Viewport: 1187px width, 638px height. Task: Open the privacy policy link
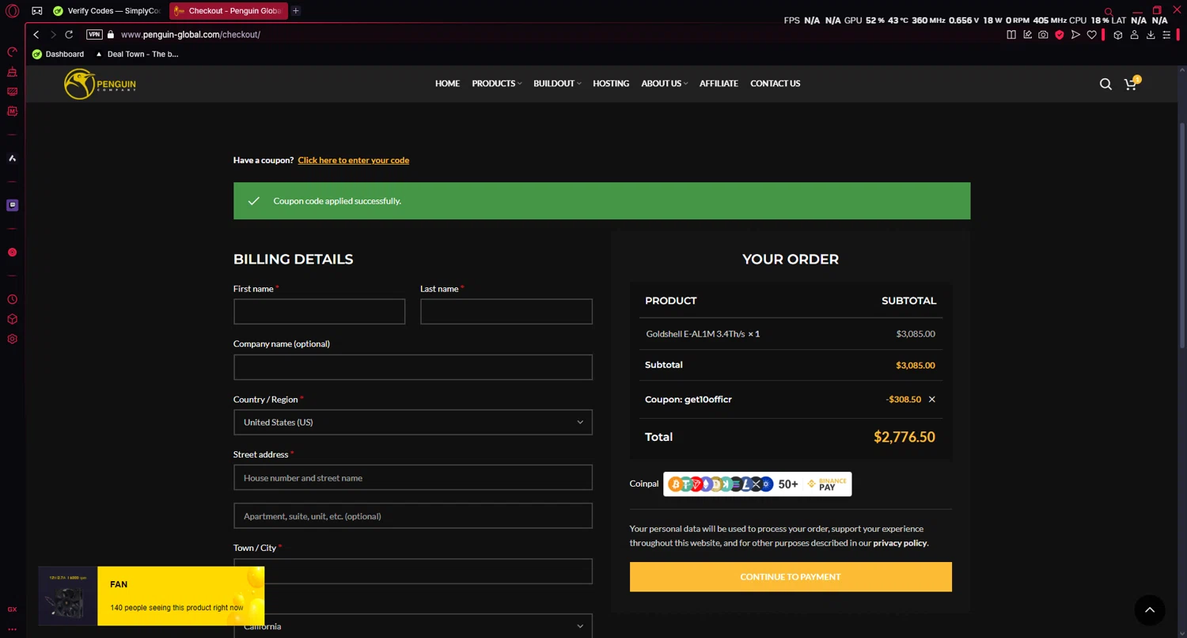(900, 543)
